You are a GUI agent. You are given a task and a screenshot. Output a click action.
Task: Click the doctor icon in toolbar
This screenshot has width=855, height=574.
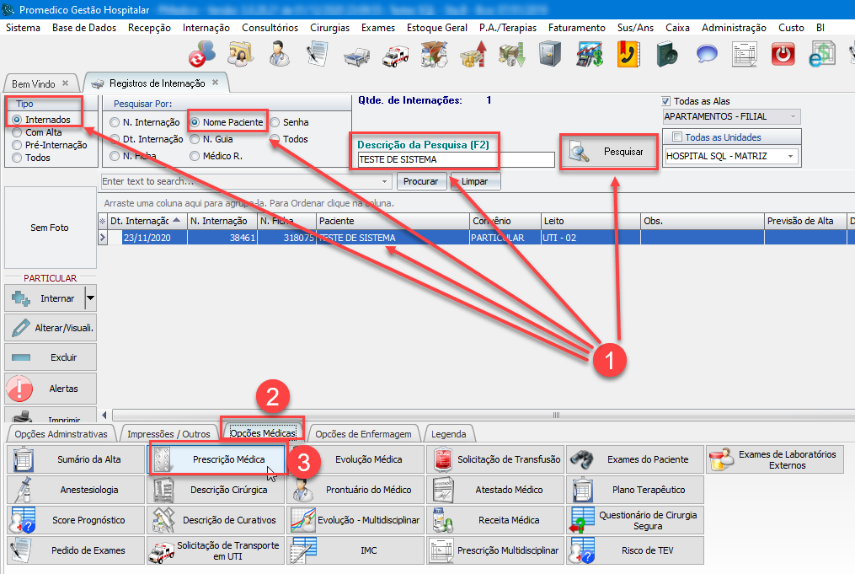pos(279,55)
